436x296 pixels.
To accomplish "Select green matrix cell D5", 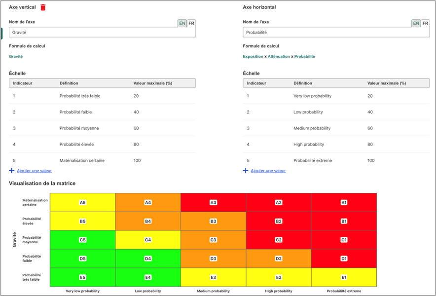I will tap(82, 259).
